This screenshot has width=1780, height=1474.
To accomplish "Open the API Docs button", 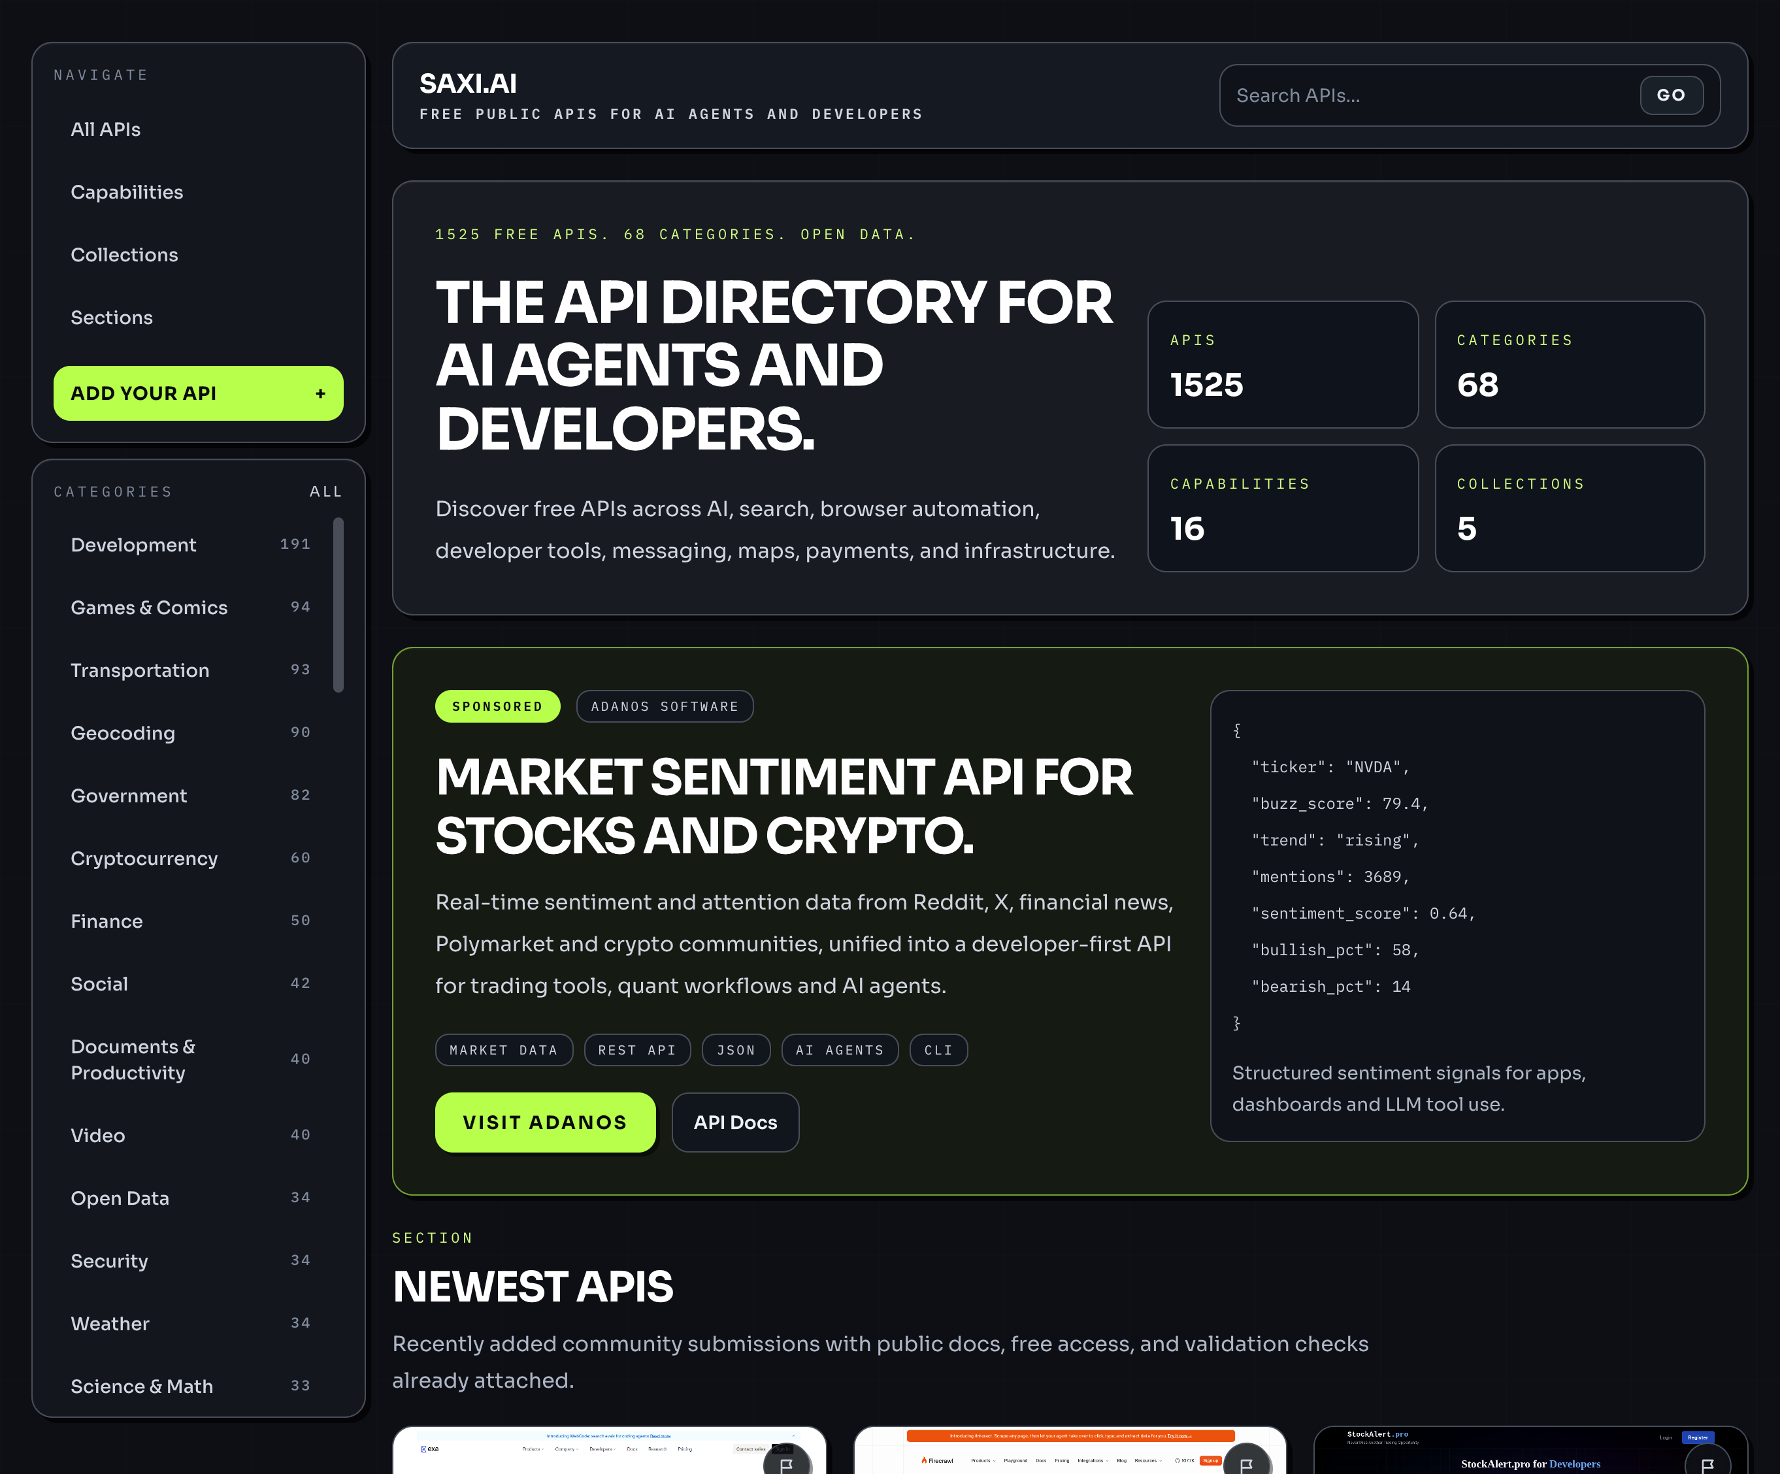I will tap(735, 1122).
